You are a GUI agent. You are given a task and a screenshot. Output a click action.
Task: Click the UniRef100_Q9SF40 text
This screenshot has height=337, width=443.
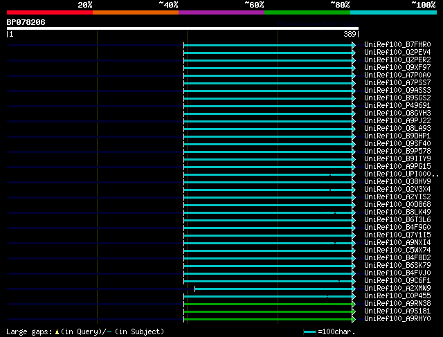(397, 144)
